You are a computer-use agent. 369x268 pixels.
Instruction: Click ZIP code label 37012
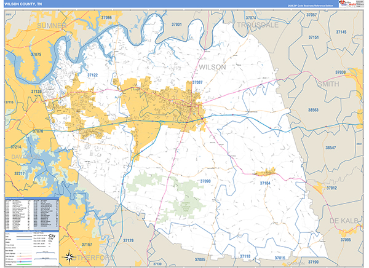[x=331, y=188]
